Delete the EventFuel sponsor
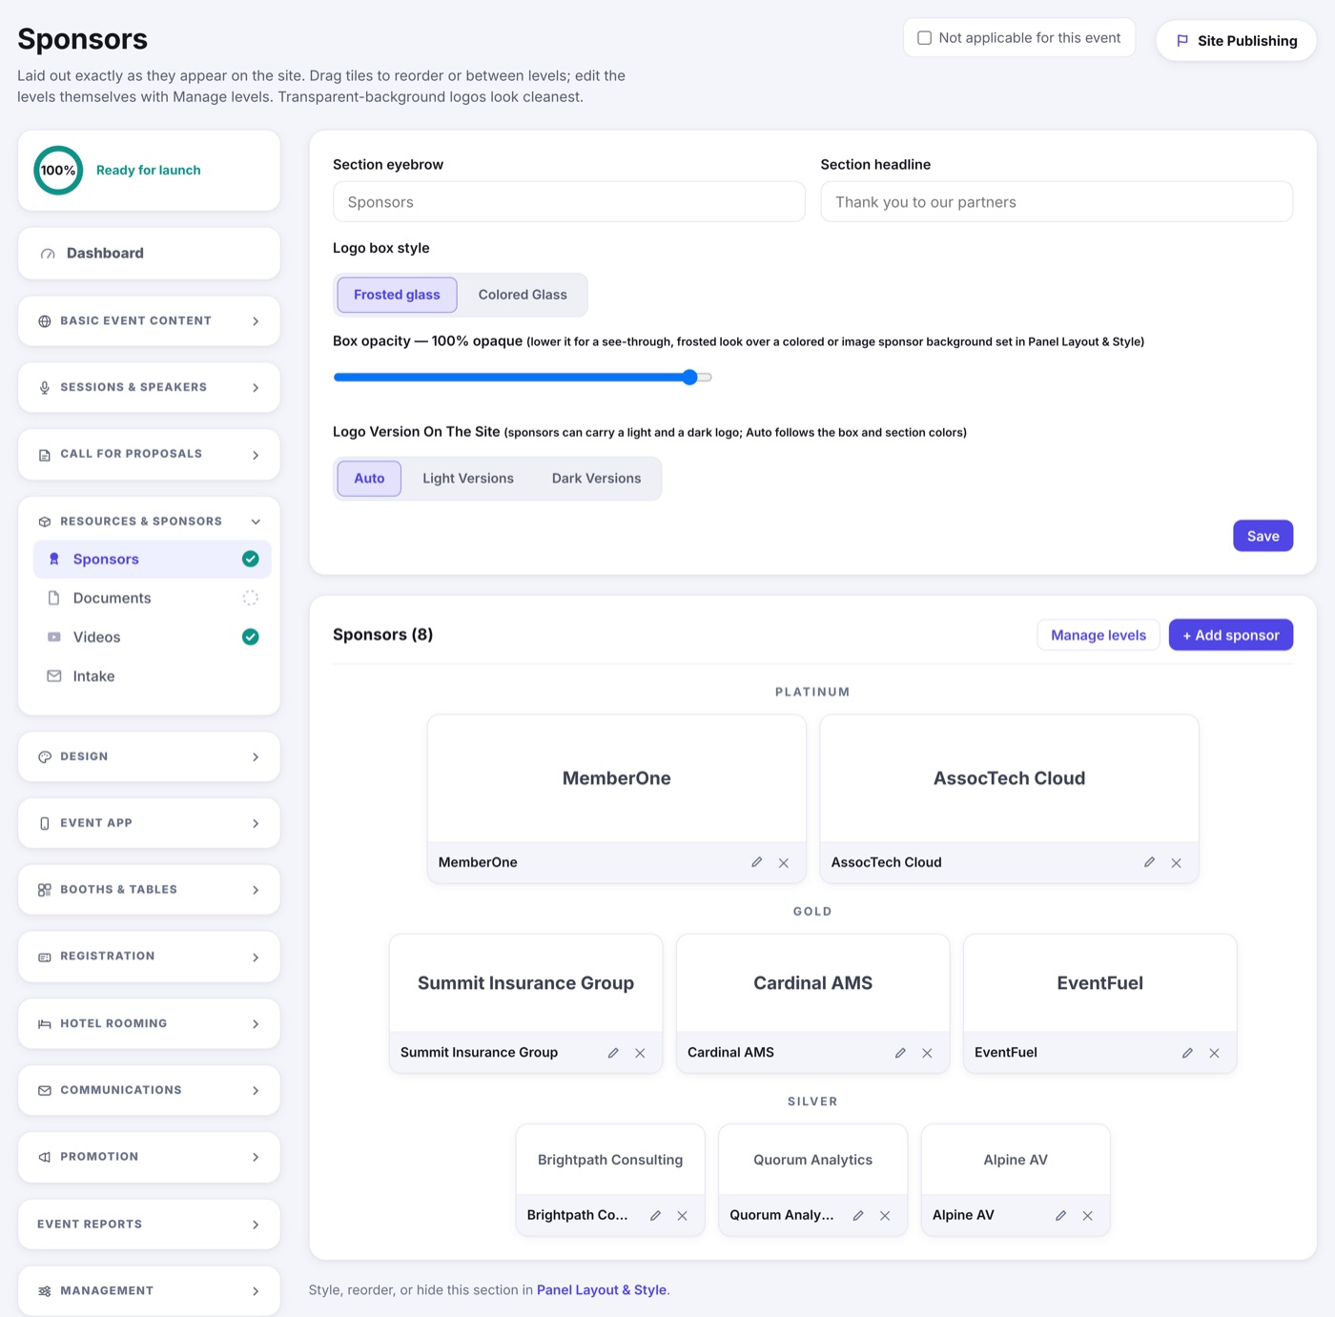The height and width of the screenshot is (1317, 1335). (1215, 1053)
